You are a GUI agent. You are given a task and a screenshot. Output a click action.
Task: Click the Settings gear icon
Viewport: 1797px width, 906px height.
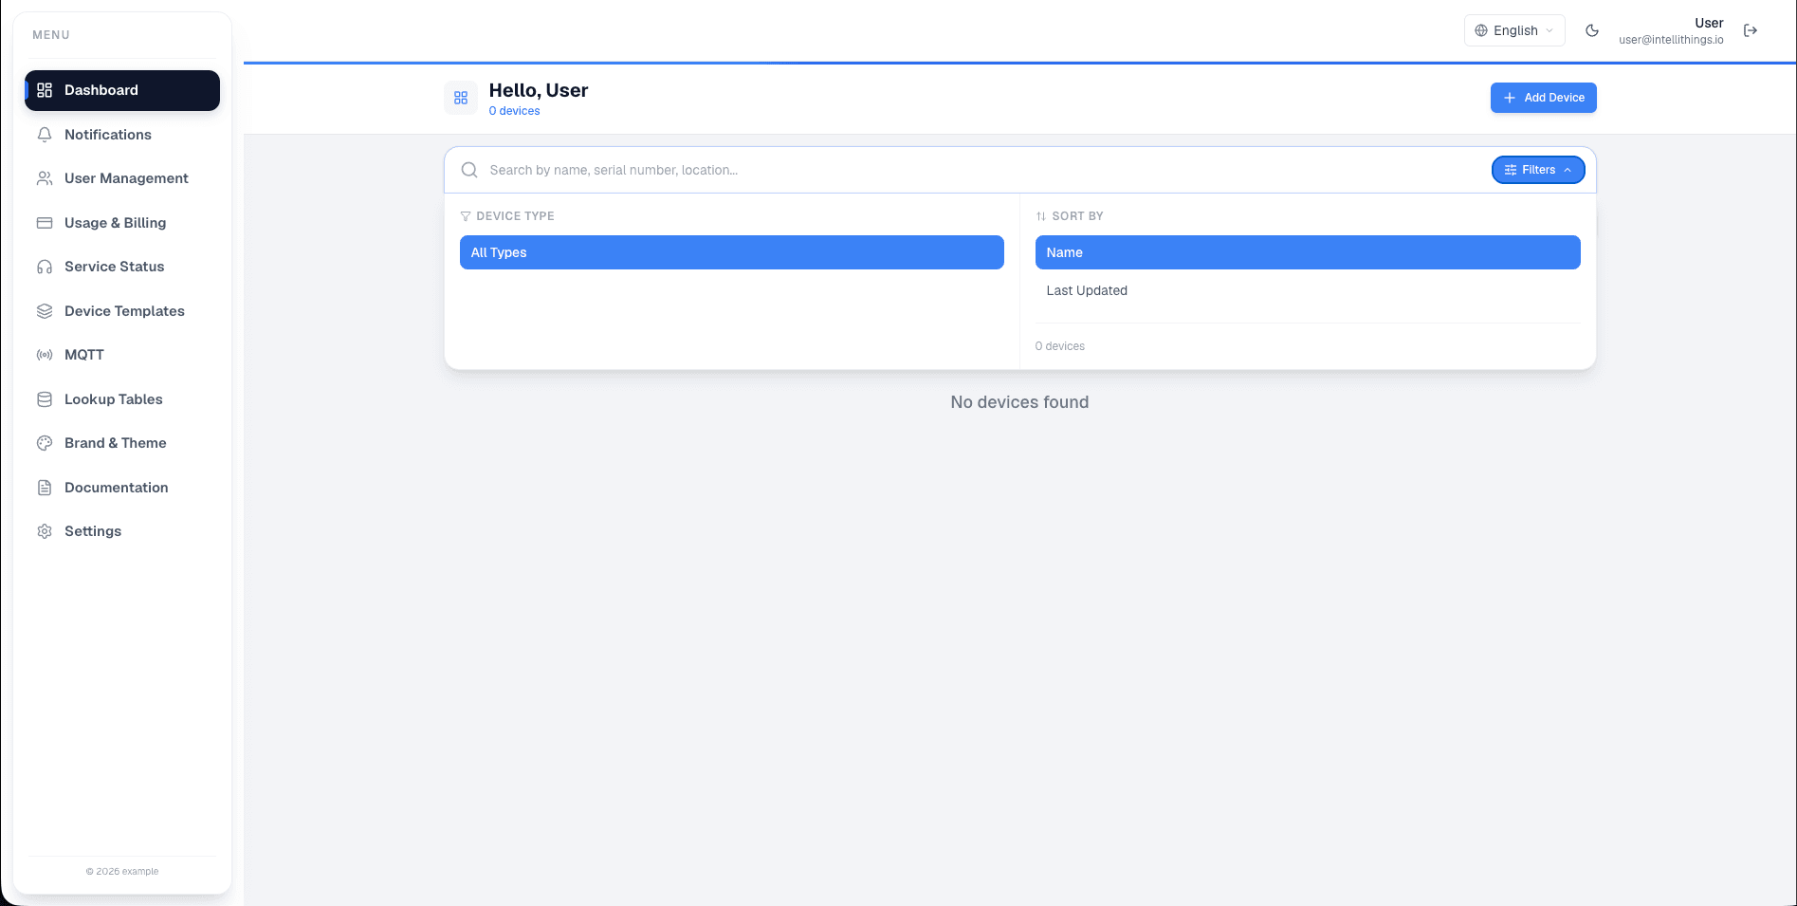pos(45,531)
